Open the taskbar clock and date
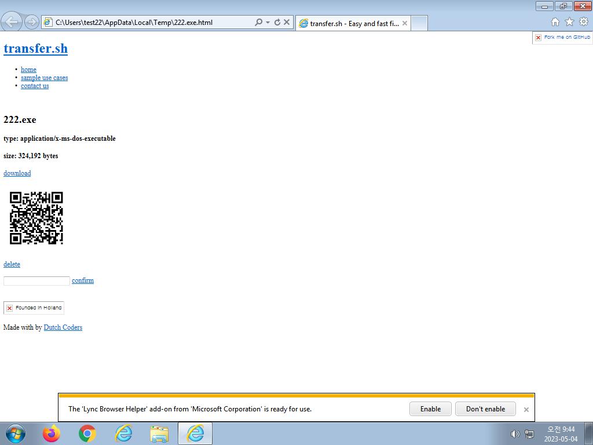The width and height of the screenshot is (593, 445). pyautogui.click(x=561, y=434)
